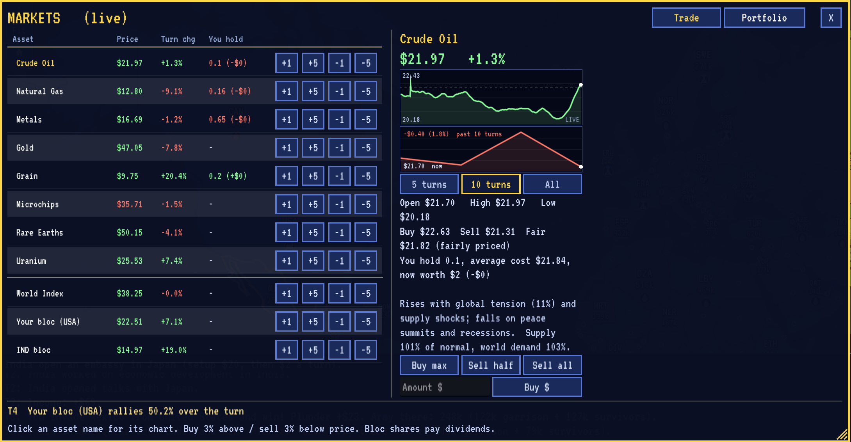Click the past 10 turns chart
The height and width of the screenshot is (442, 851).
pyautogui.click(x=491, y=149)
